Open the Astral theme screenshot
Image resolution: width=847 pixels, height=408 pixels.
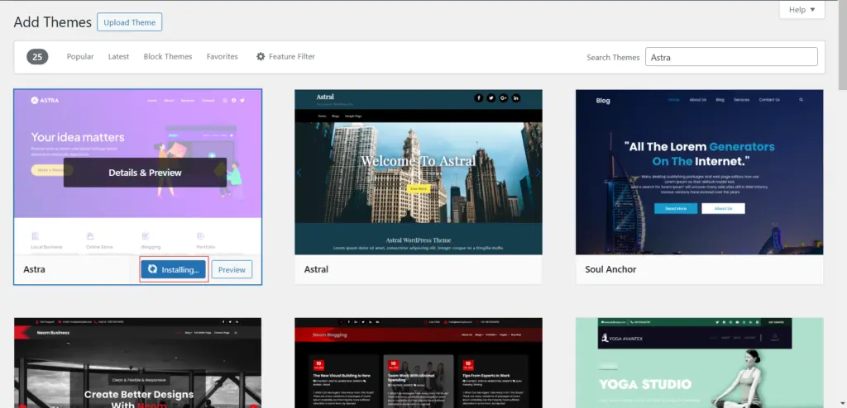[418, 172]
